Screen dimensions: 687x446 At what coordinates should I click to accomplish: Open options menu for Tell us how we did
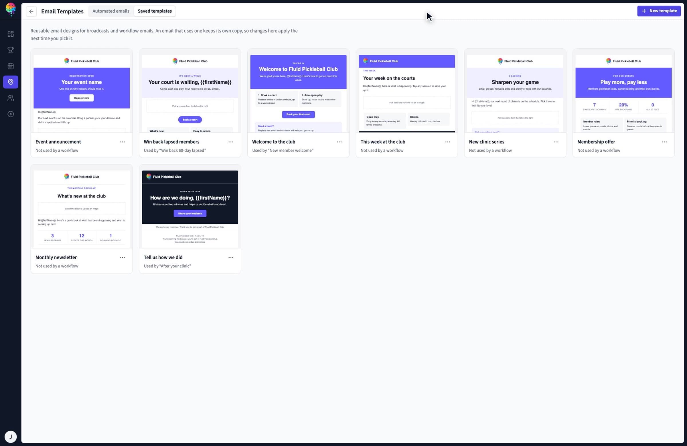click(x=231, y=257)
